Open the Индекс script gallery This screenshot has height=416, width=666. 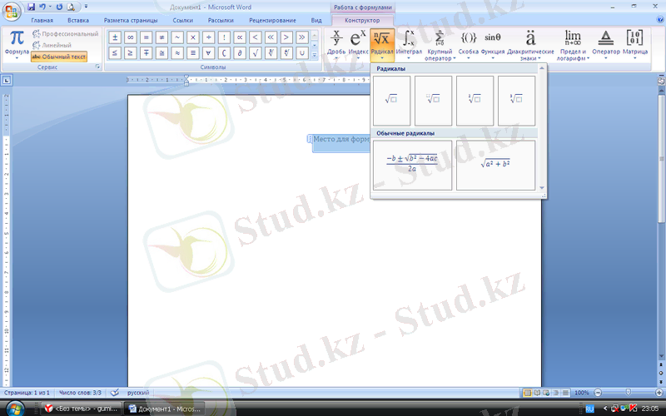click(x=358, y=44)
